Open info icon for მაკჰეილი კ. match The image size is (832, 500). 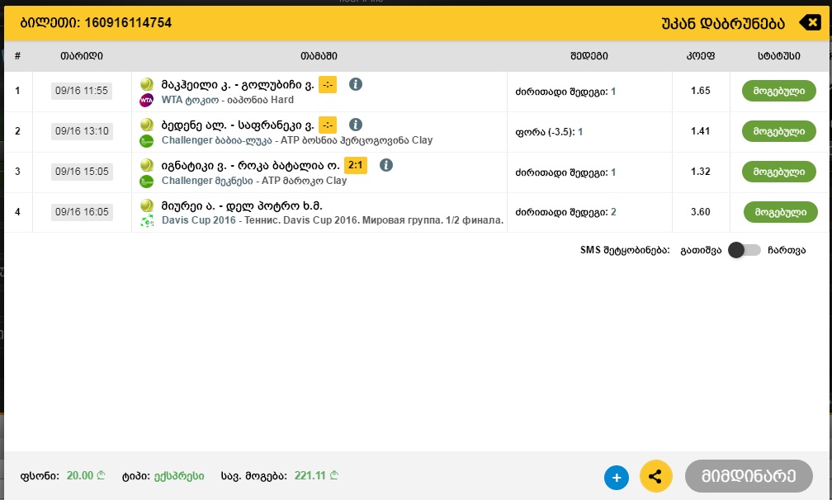pos(356,84)
